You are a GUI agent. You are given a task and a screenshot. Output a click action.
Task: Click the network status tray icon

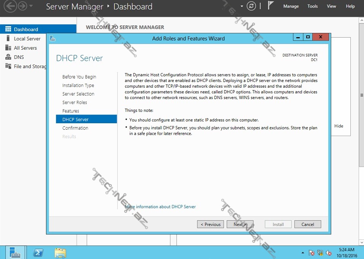pyautogui.click(x=320, y=253)
